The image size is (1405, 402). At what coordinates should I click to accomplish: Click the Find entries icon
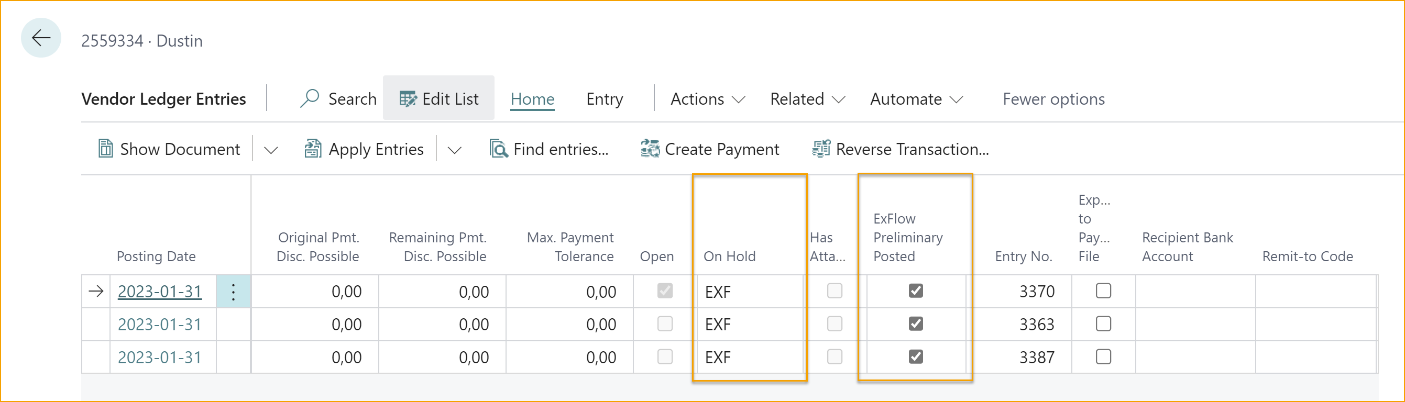pyautogui.click(x=499, y=149)
